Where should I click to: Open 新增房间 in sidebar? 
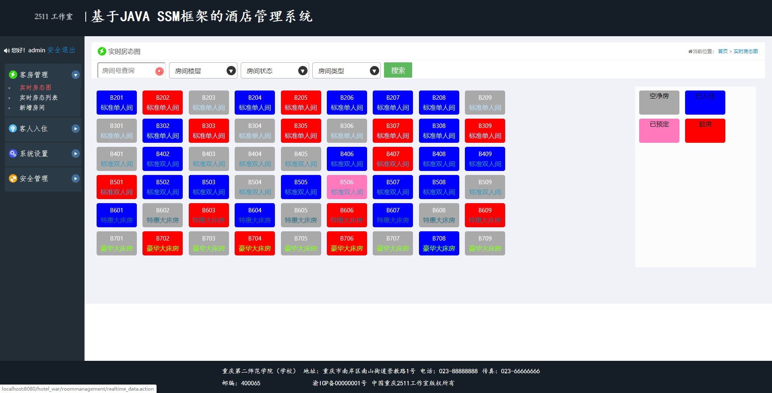[x=32, y=108]
